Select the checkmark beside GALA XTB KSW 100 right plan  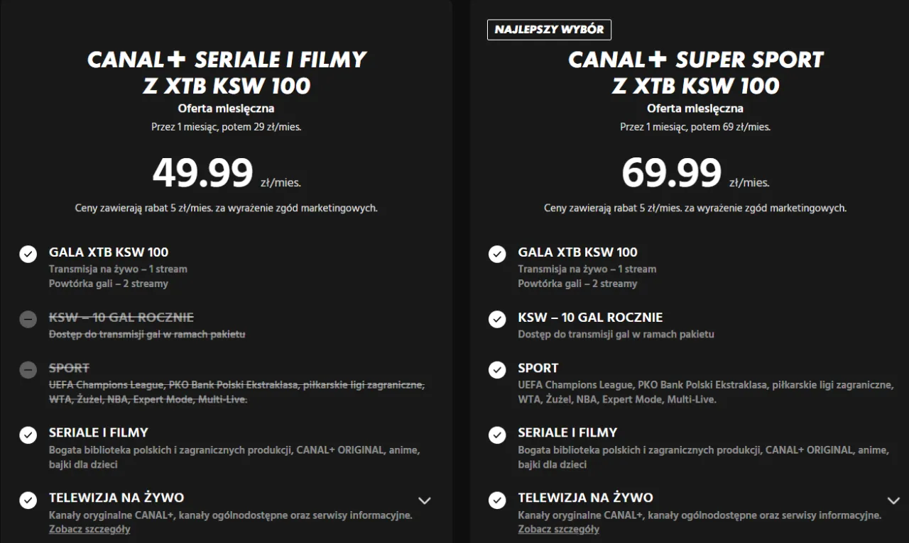(496, 254)
